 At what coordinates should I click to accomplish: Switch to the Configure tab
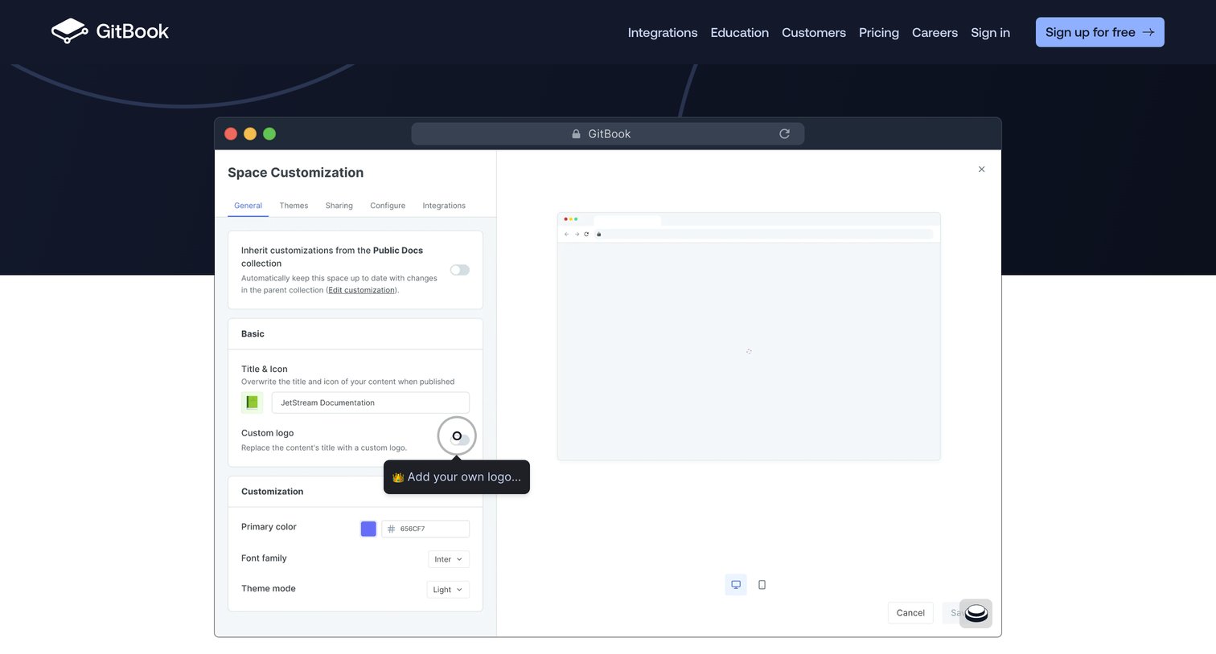[388, 206]
